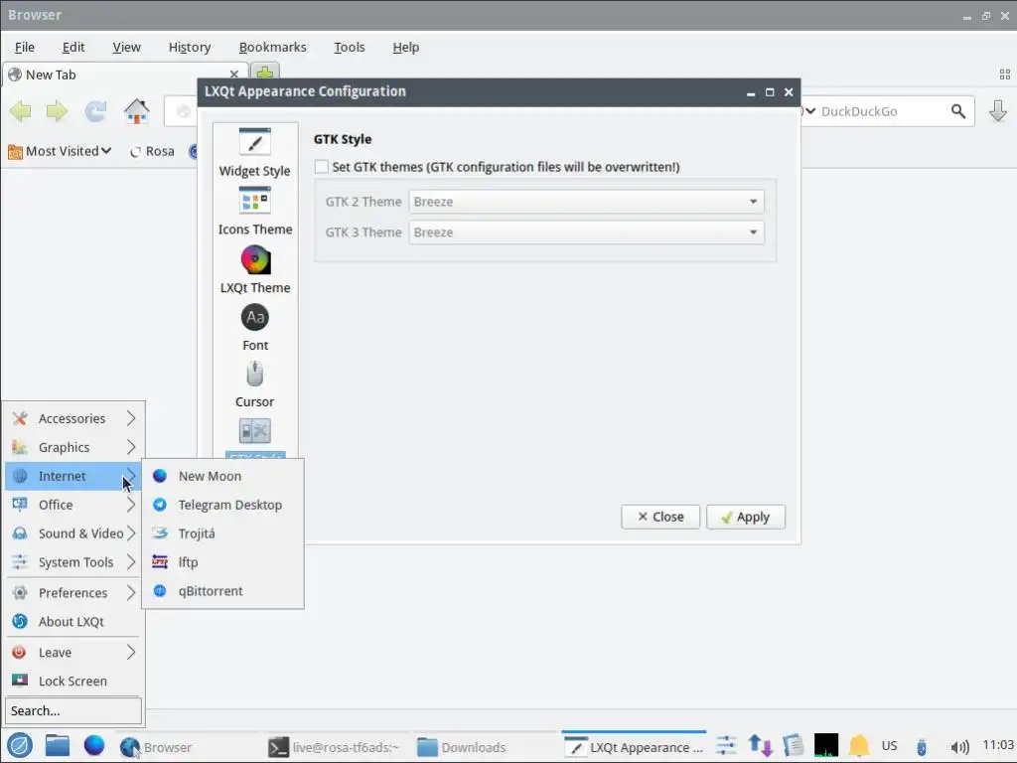Expand the Office menu category
This screenshot has height=763, width=1017.
click(73, 505)
